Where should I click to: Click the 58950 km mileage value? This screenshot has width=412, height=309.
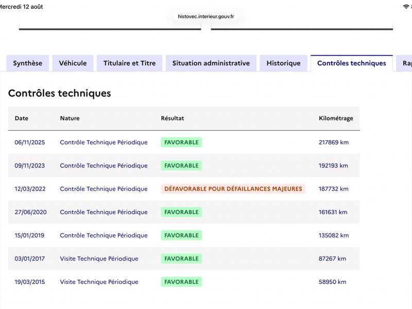(332, 282)
